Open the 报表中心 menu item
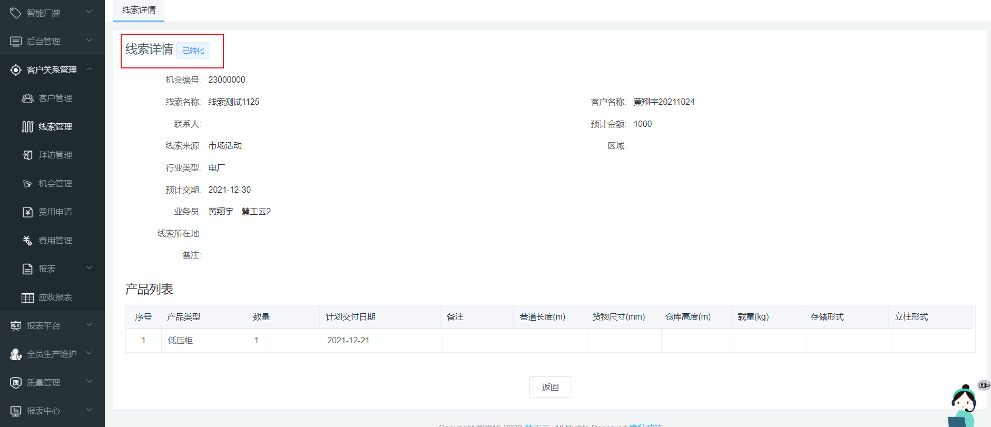Screen dimensions: 991x427 coord(43,411)
